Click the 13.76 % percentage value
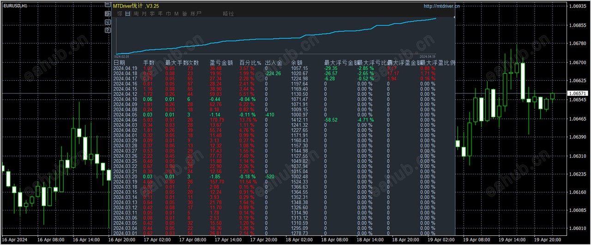The width and height of the screenshot is (591, 245). pos(247,120)
